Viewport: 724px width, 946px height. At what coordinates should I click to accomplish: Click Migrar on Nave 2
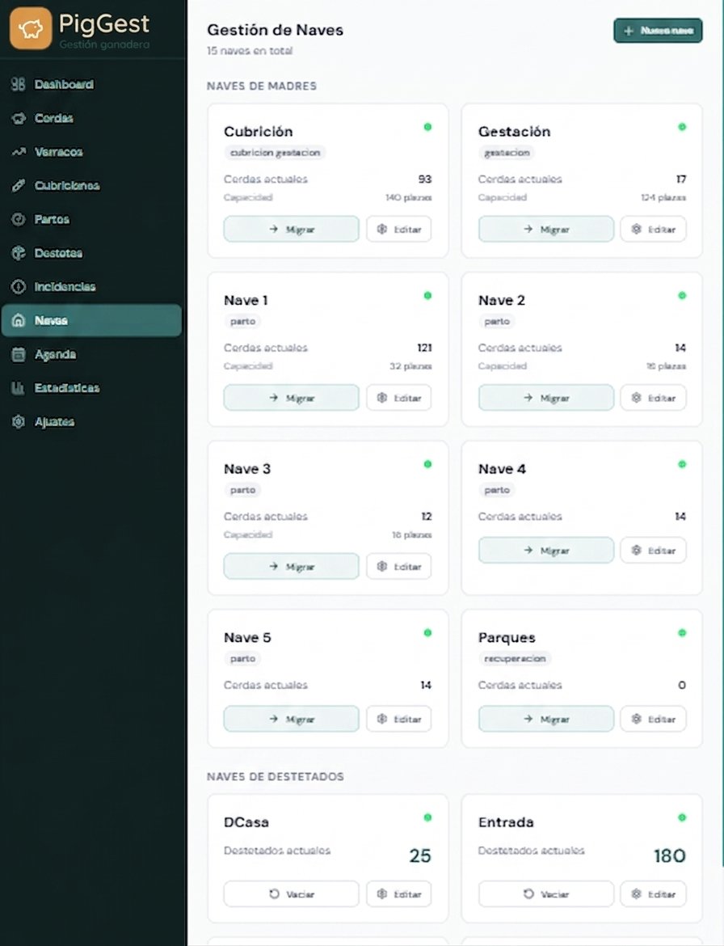546,398
